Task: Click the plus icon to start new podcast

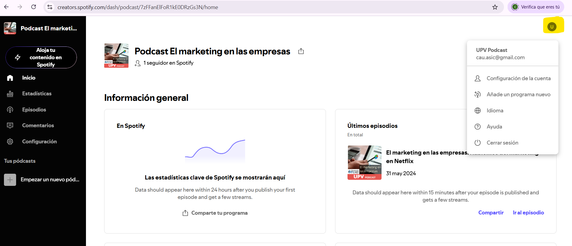Action: pos(10,179)
